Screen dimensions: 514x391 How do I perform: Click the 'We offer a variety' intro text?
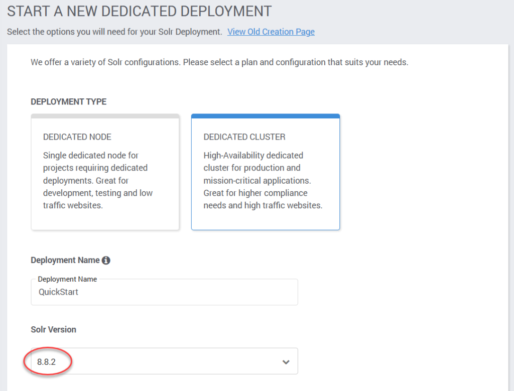pos(219,63)
